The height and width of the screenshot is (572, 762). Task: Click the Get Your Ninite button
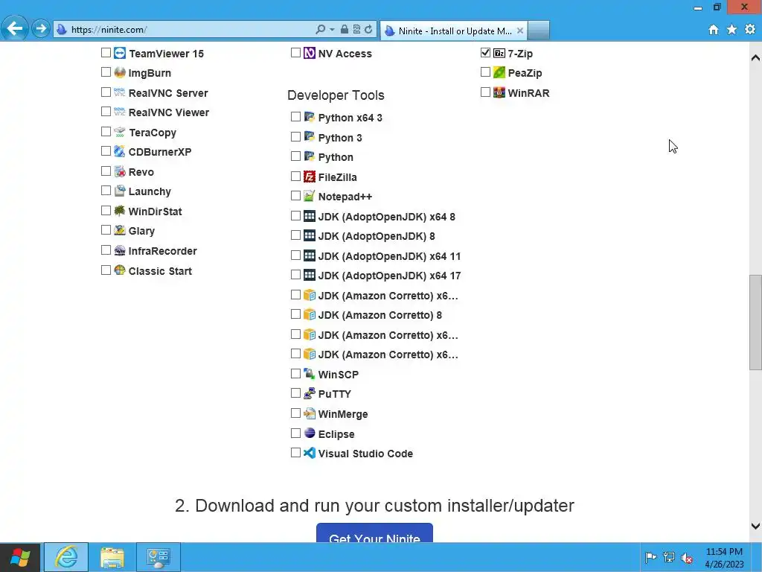[374, 533]
